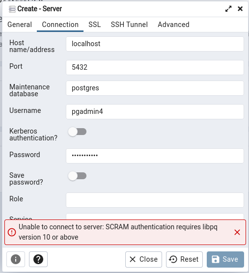This screenshot has height=273, width=249.
Task: Click into the Port field
Action: pyautogui.click(x=155, y=67)
